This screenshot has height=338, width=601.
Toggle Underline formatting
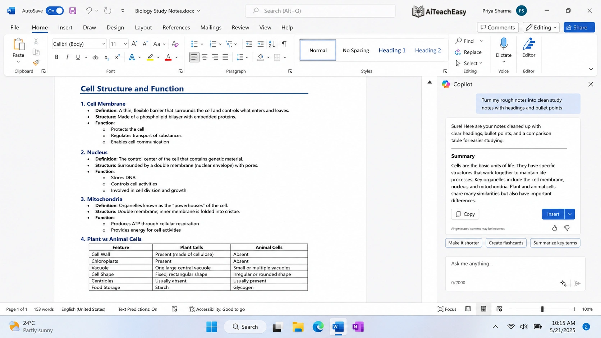point(78,57)
